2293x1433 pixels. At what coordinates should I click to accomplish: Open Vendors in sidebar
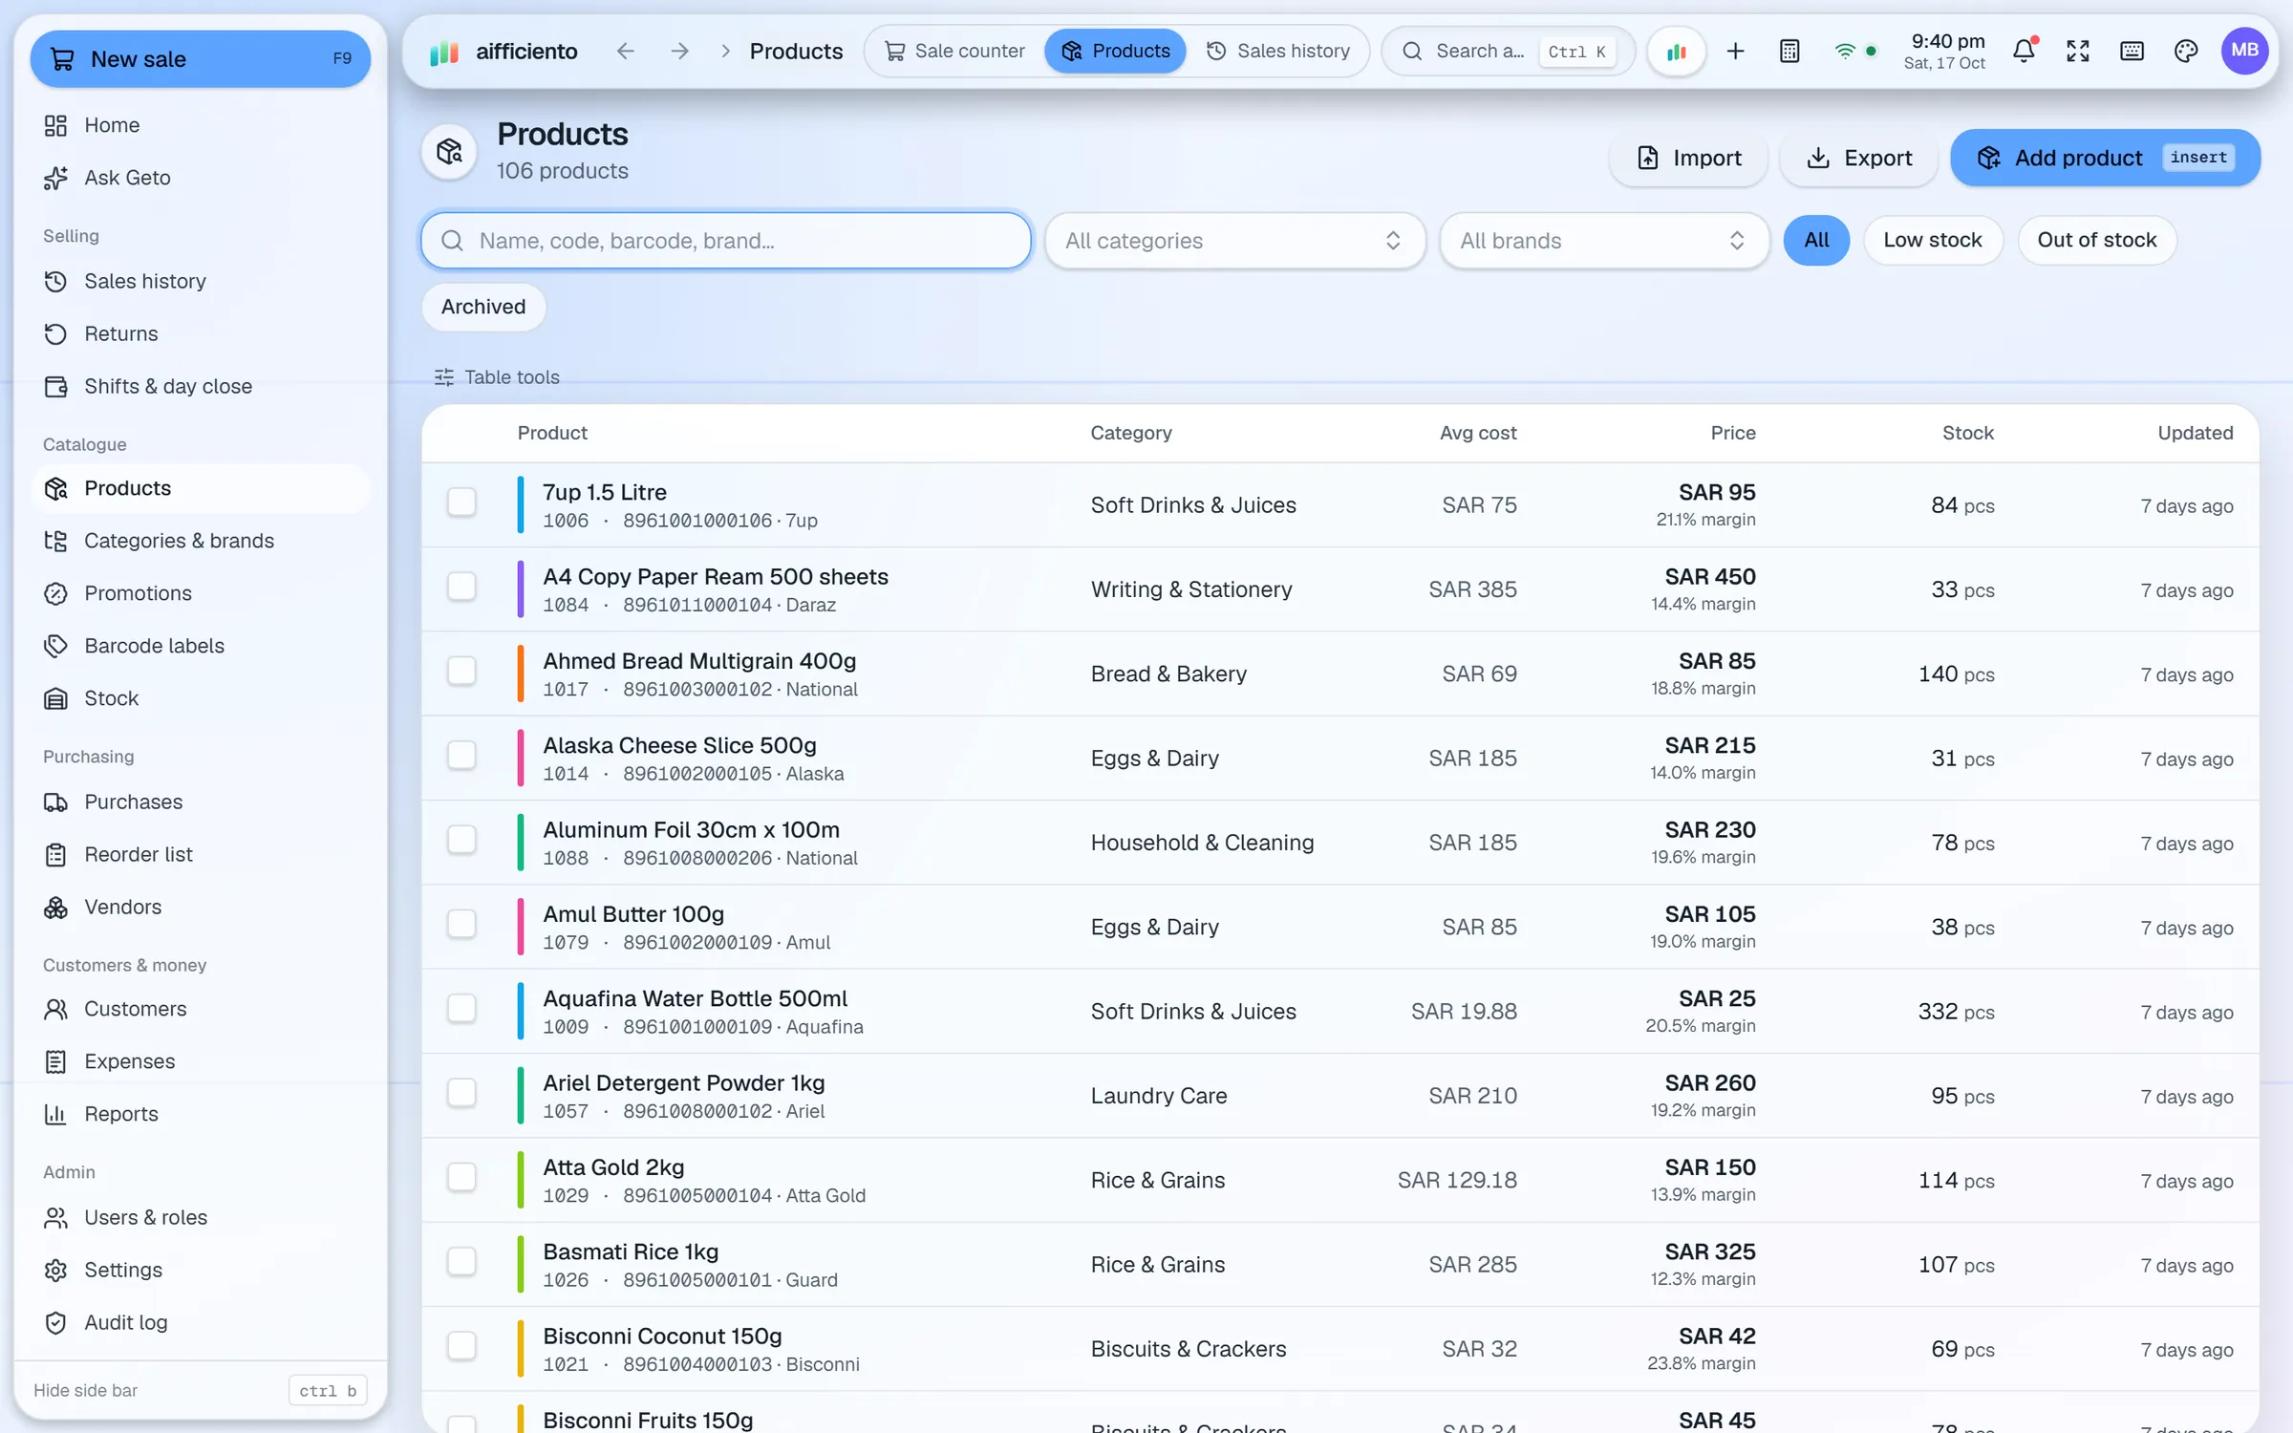click(201, 907)
